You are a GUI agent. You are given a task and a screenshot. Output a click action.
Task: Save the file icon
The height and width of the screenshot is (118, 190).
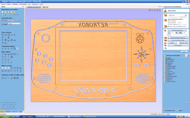coord(9,12)
